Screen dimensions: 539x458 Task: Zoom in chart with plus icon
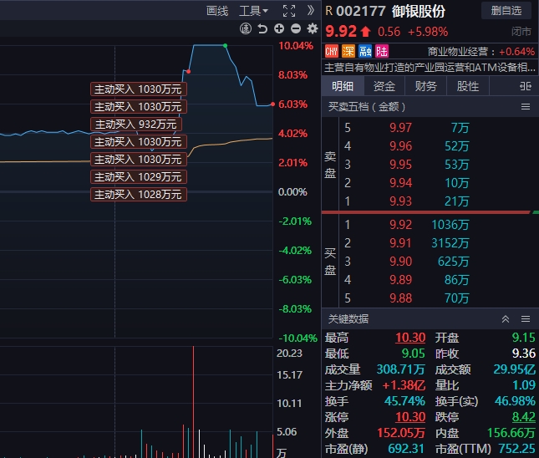(279, 28)
